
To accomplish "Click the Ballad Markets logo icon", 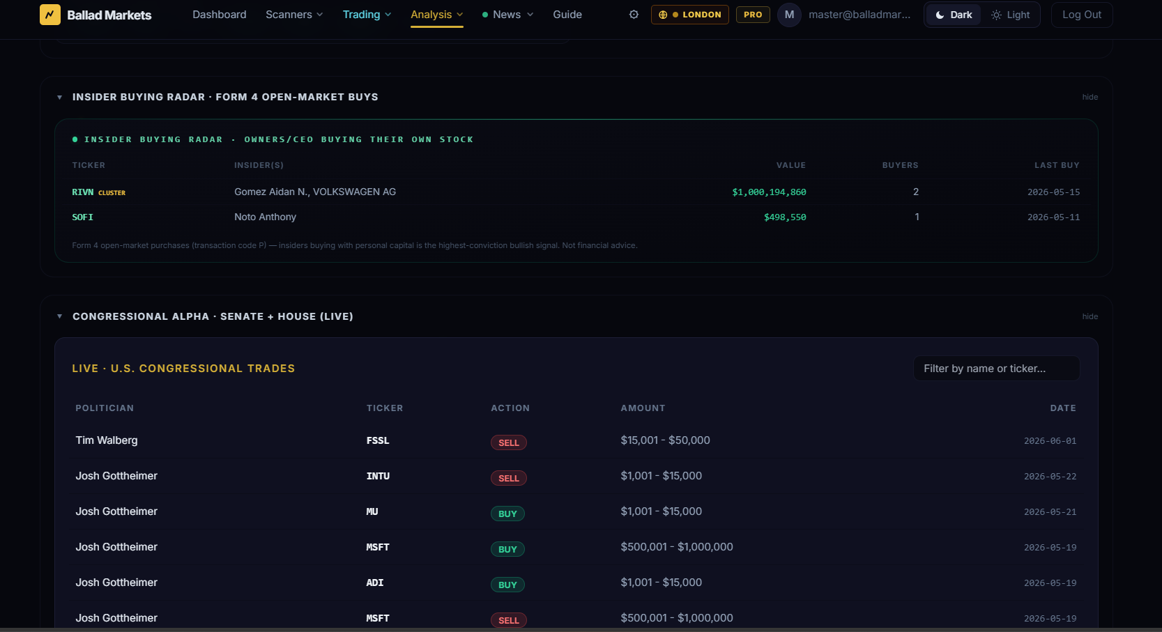I will [x=50, y=15].
